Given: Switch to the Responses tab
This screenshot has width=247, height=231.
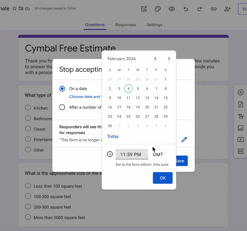Looking at the screenshot, I should (126, 25).
